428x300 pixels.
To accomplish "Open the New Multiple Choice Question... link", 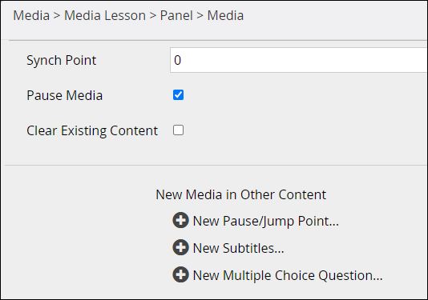I will pyautogui.click(x=288, y=275).
